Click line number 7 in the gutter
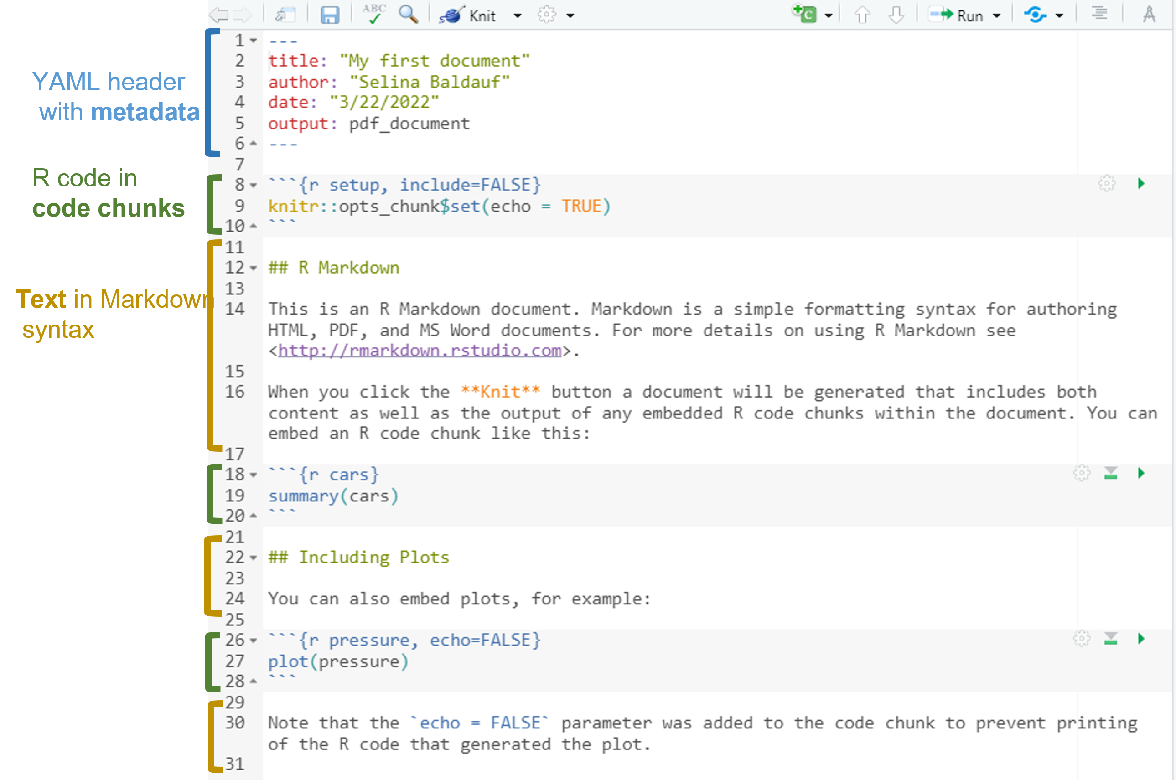The width and height of the screenshot is (1176, 780). [x=240, y=165]
